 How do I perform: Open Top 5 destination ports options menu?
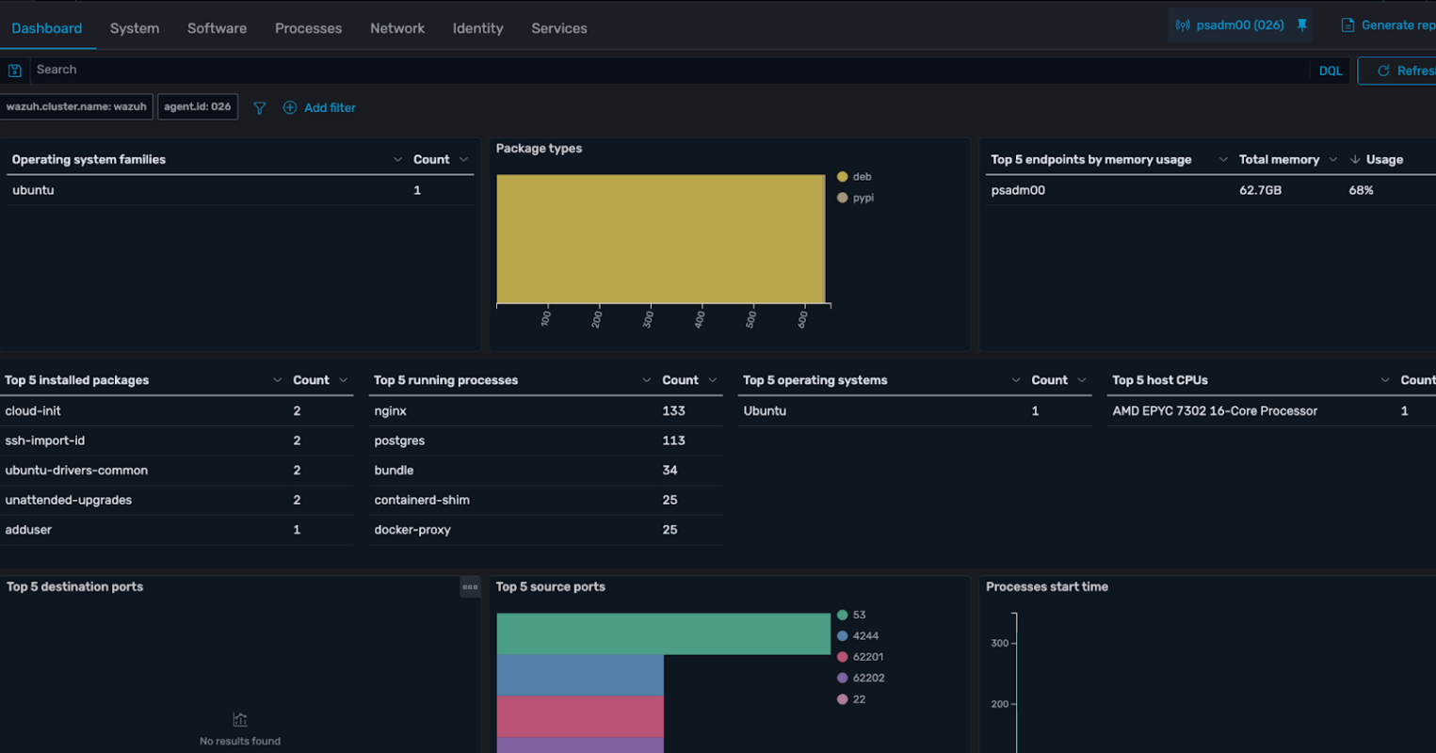(470, 587)
